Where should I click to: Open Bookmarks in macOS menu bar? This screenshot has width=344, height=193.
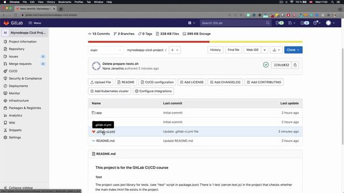click(x=64, y=2)
